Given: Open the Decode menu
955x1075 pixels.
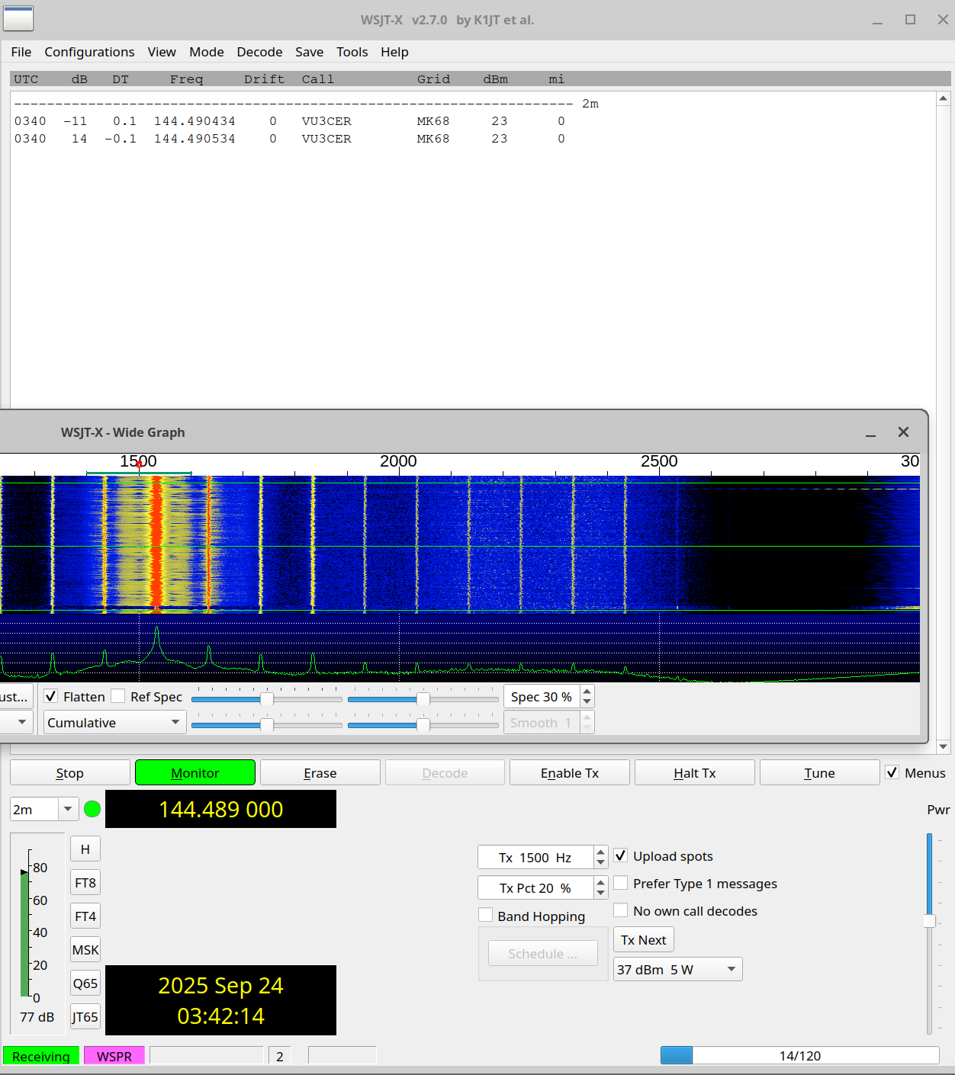Looking at the screenshot, I should (259, 52).
